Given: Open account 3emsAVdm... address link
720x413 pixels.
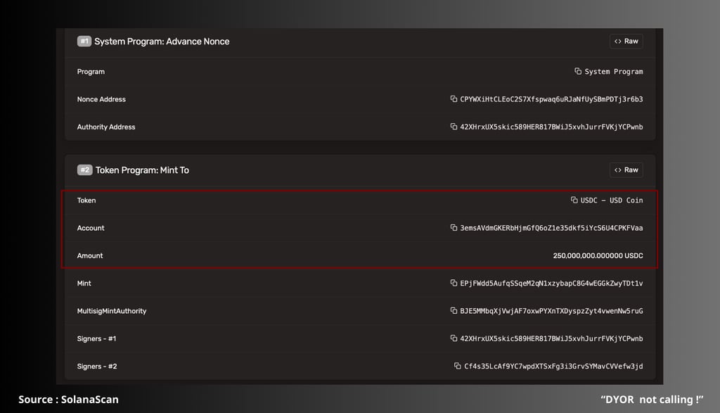Looking at the screenshot, I should coord(551,228).
